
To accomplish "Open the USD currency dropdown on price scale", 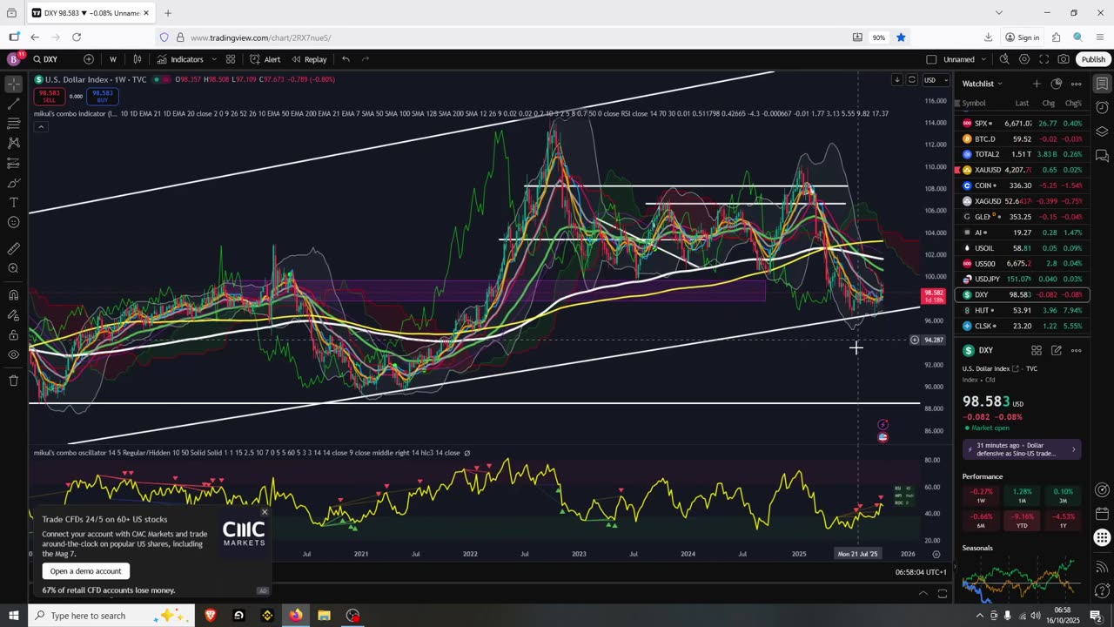I will (936, 80).
